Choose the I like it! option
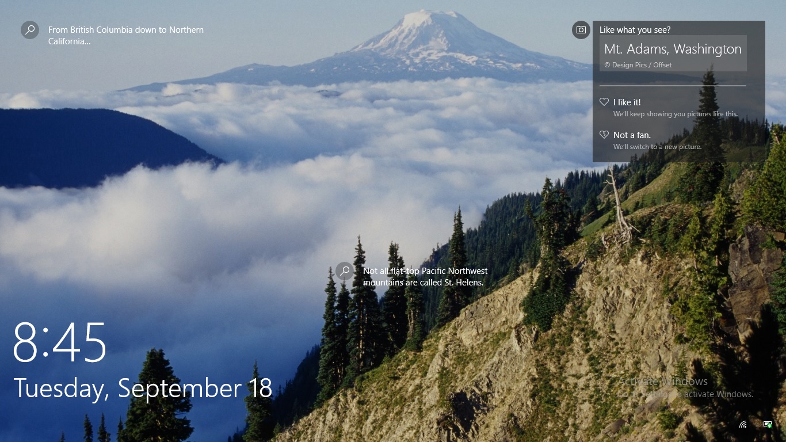 tap(627, 102)
